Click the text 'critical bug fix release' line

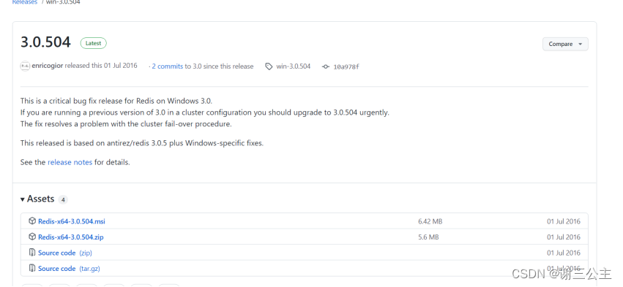click(116, 101)
